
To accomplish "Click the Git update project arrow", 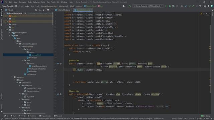I will coord(186,6).
